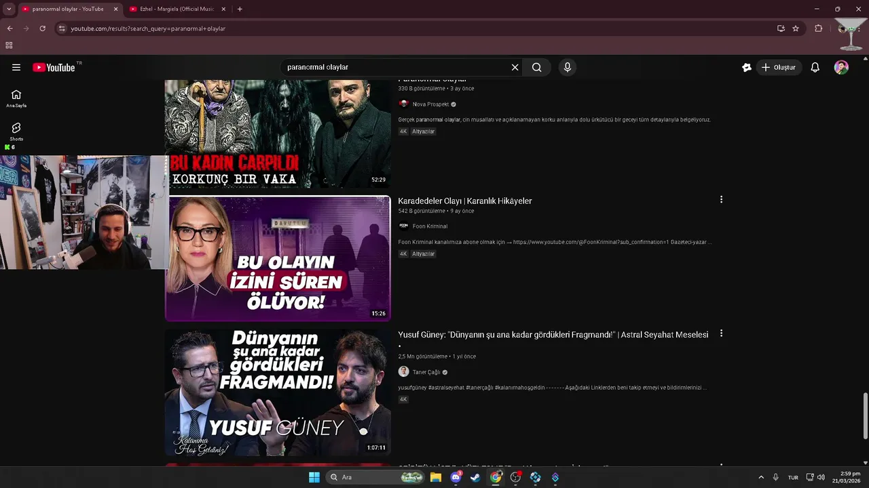Click the Oluştur create button
Image resolution: width=869 pixels, height=488 pixels.
click(x=779, y=67)
